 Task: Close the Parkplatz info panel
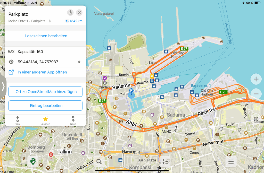pos(79,12)
